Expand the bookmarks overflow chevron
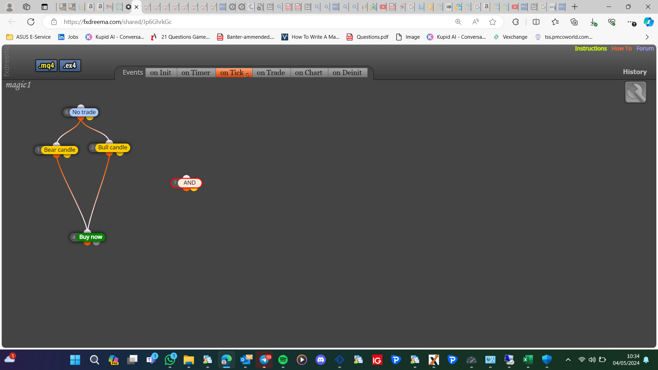Screen dimensions: 658x370 click(x=647, y=37)
